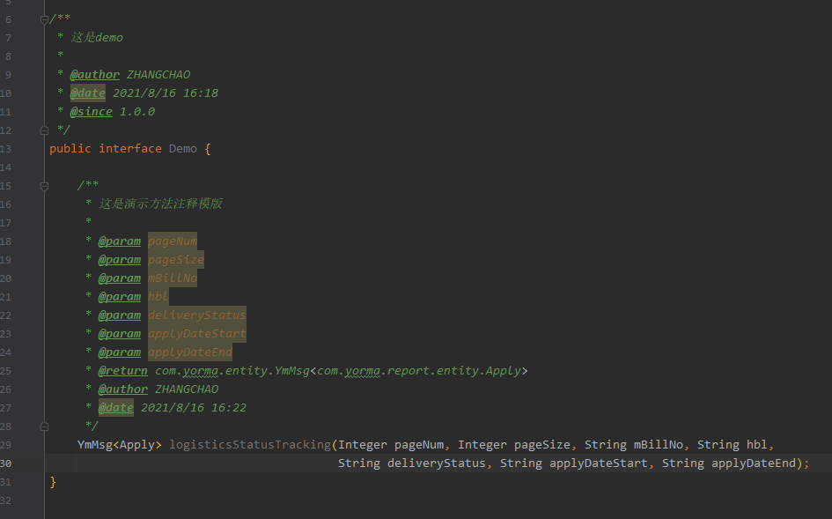The image size is (832, 519).
Task: Click line number 7 in gutter
Action: (x=8, y=38)
